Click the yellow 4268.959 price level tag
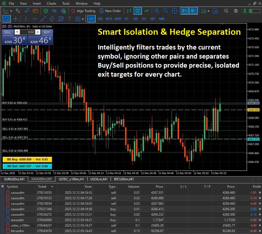 tap(253, 110)
